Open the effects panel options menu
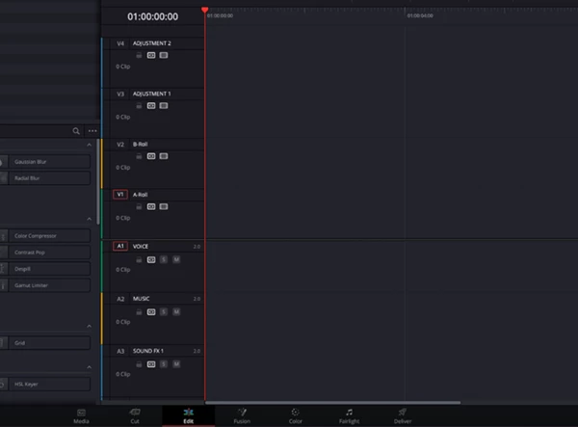 (x=92, y=131)
